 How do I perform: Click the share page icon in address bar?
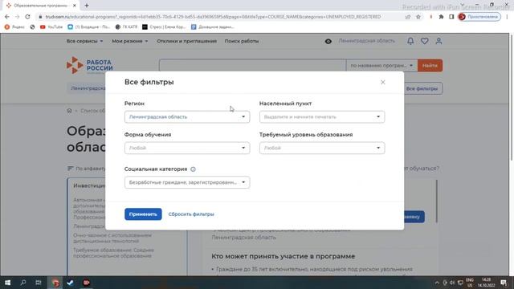408,17
